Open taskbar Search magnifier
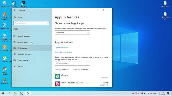Viewport: 172px width, 96px height. [x=9, y=93]
